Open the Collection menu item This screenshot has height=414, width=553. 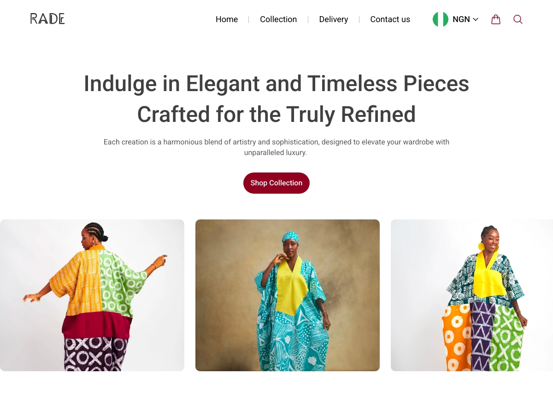tap(278, 19)
